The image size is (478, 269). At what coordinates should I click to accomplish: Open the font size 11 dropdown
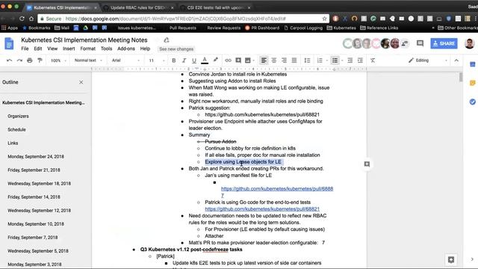pyautogui.click(x=157, y=61)
